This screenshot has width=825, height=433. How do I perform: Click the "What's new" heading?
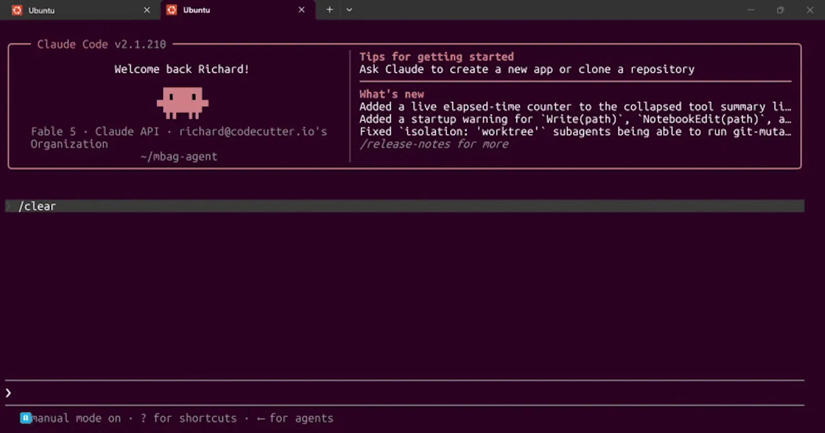pos(392,94)
